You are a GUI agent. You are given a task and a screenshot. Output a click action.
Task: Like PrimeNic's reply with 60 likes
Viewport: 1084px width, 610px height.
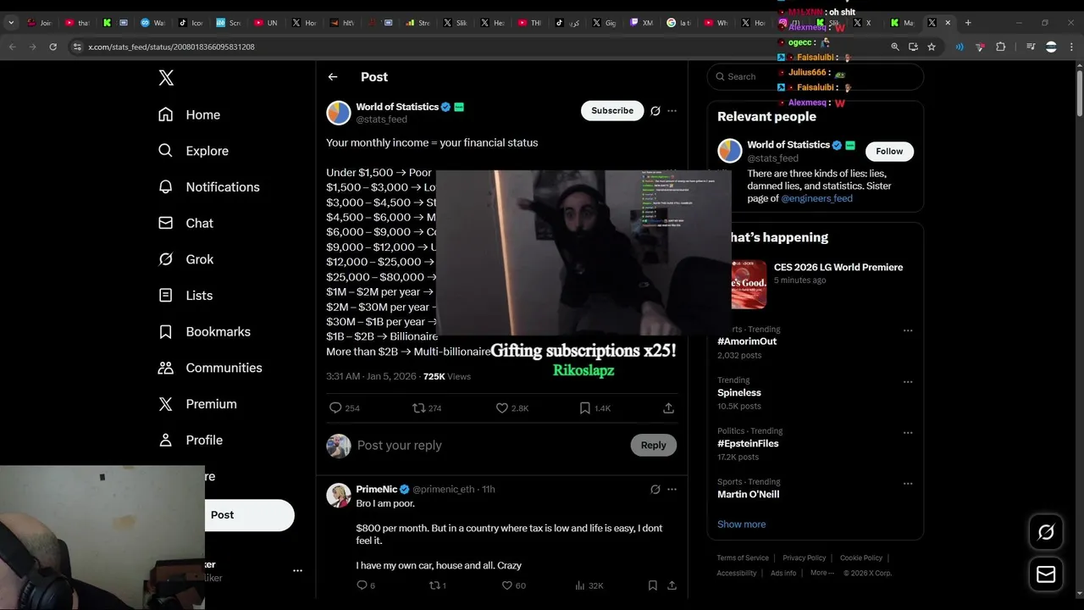(507, 585)
